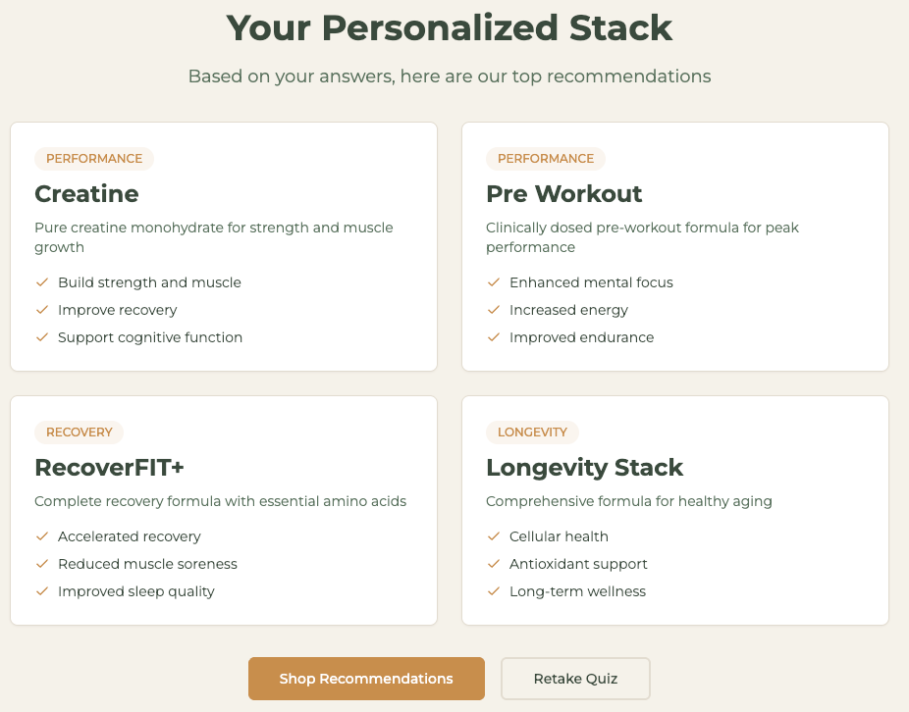Open the Pre Workout product title
The width and height of the screenshot is (909, 712).
point(564,194)
